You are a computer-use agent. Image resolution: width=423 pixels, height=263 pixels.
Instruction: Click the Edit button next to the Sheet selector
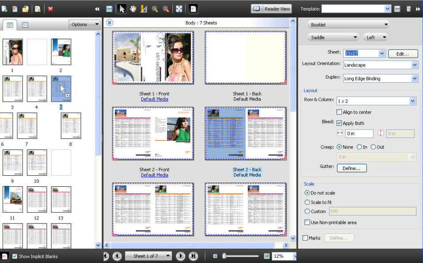403,53
